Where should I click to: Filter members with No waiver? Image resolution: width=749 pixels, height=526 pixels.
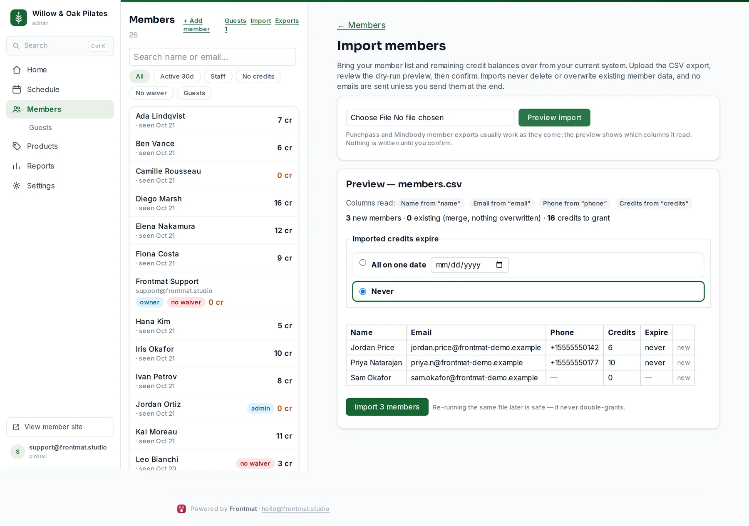pos(151,93)
